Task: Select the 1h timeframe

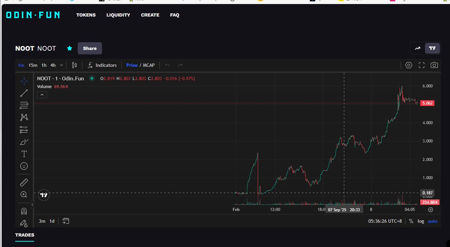Action: pyautogui.click(x=44, y=65)
